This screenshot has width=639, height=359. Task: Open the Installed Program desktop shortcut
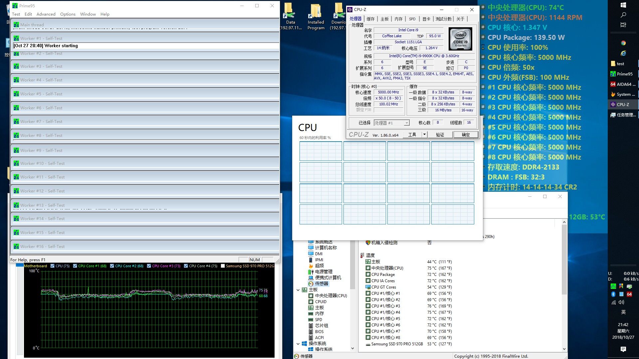pyautogui.click(x=316, y=17)
